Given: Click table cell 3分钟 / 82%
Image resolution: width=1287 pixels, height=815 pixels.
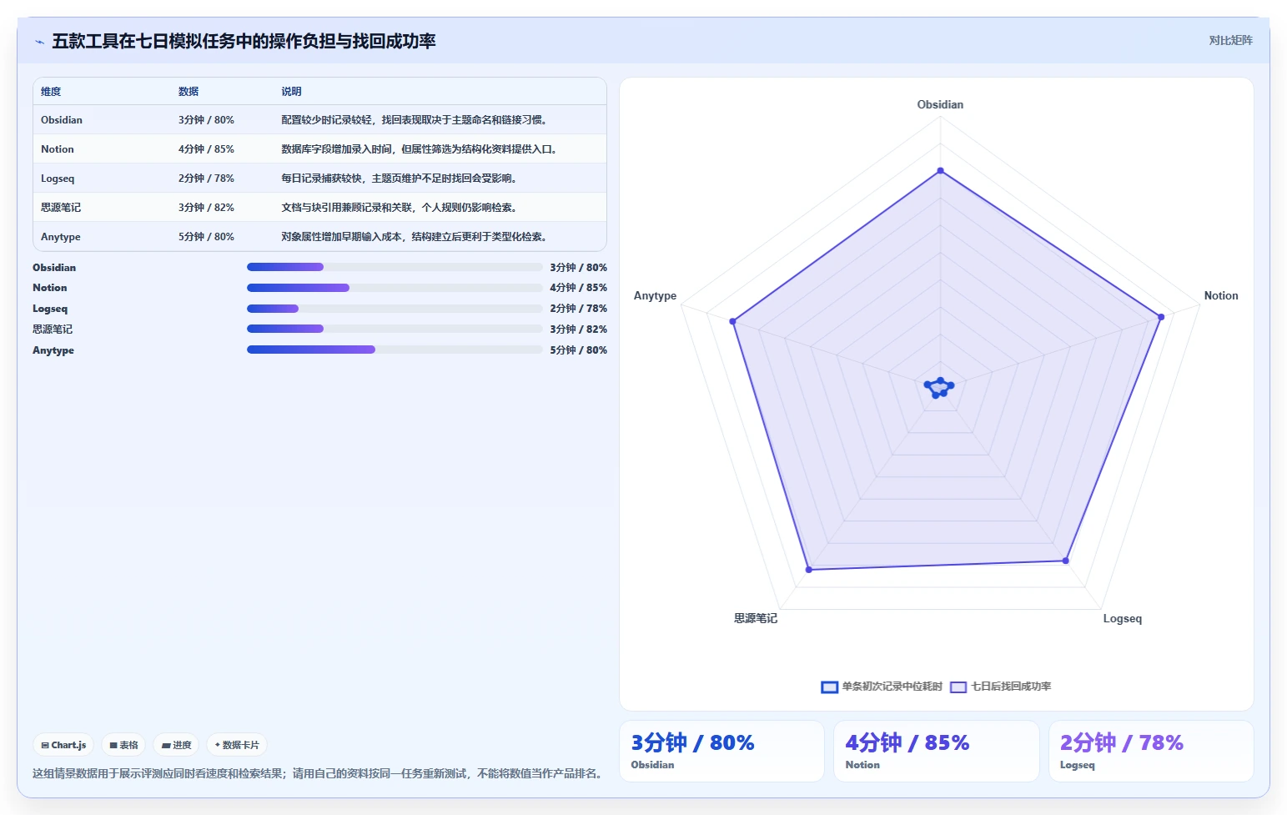Looking at the screenshot, I should [206, 208].
